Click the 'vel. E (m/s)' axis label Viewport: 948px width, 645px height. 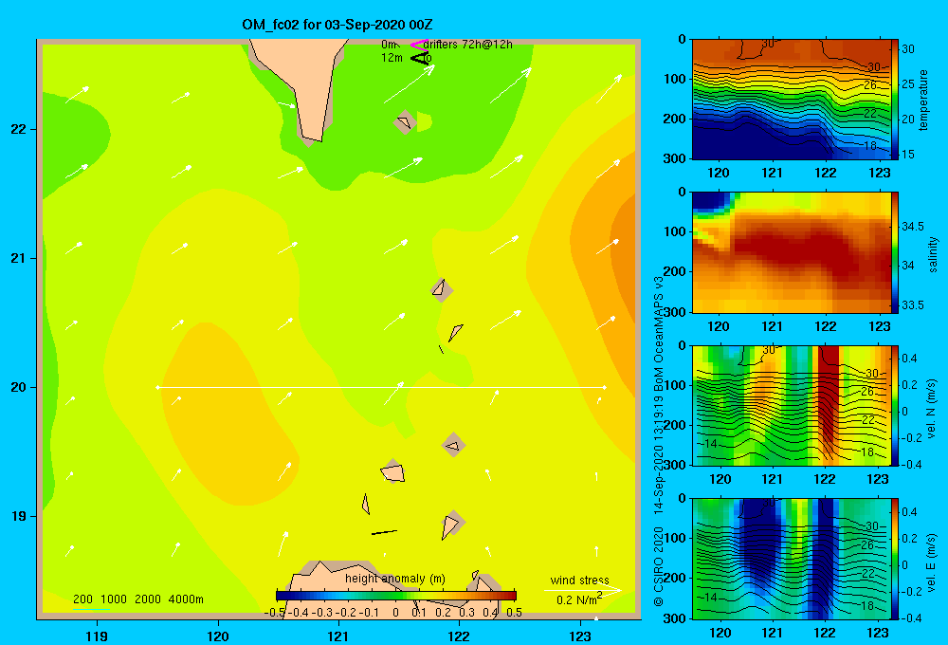pos(931,562)
